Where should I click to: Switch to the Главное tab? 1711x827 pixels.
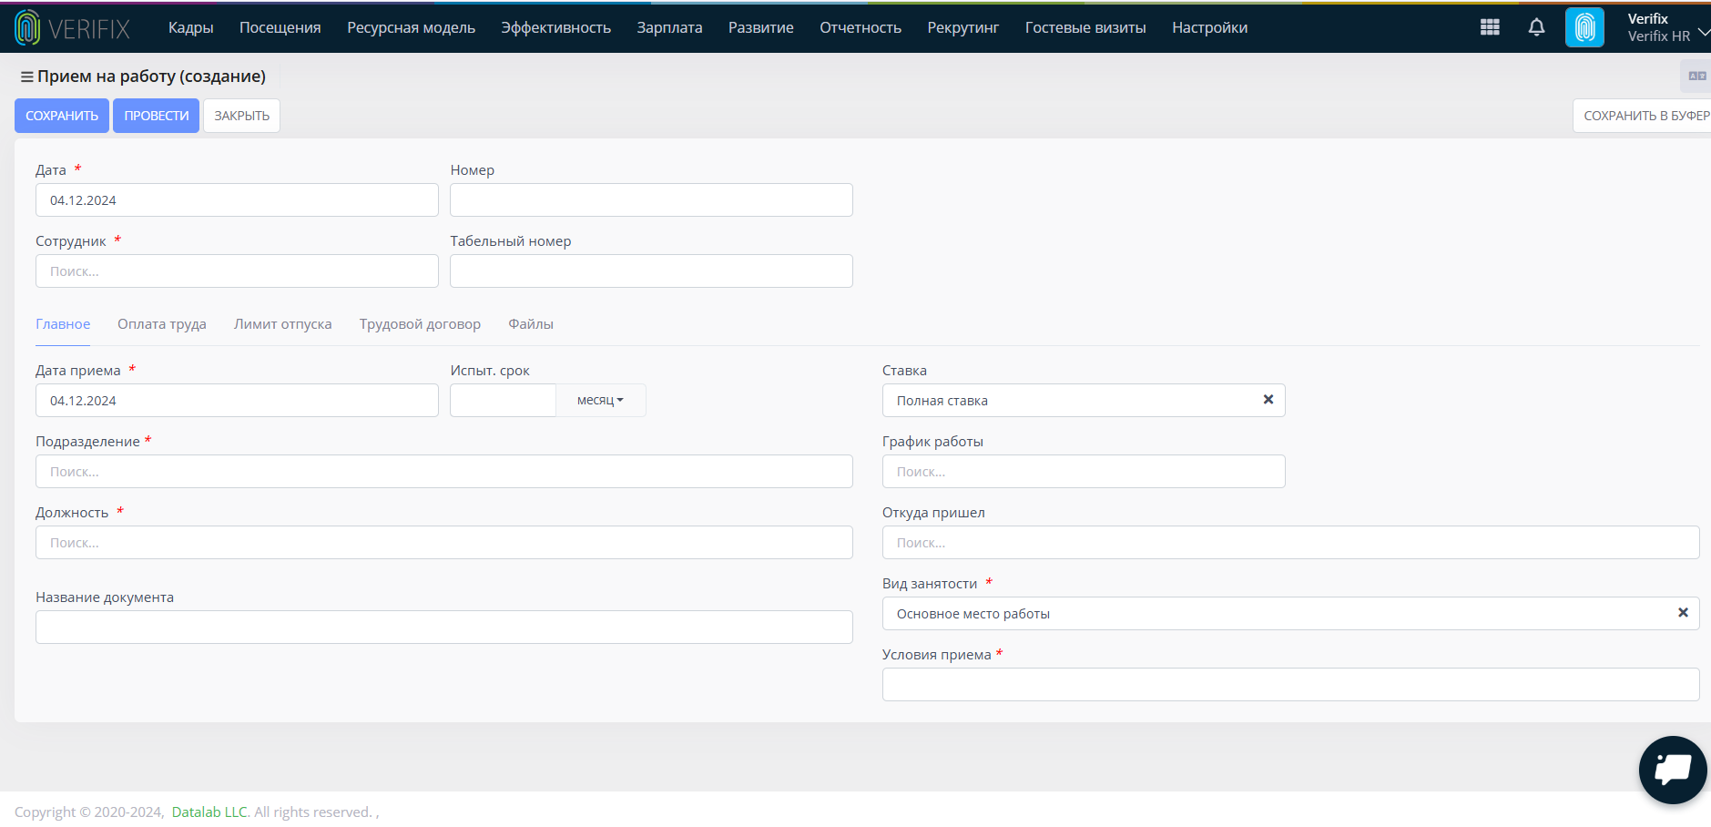pyautogui.click(x=63, y=324)
